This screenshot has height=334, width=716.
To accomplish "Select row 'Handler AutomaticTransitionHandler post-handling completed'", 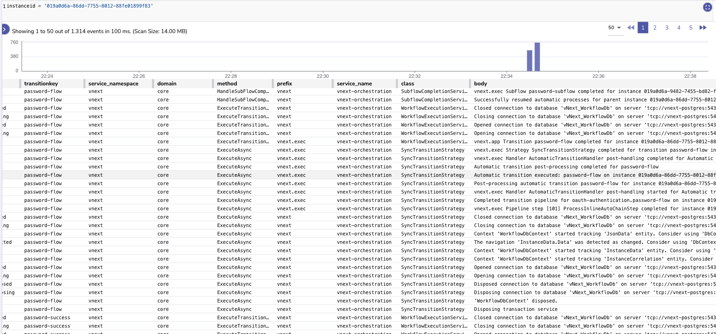I will [x=359, y=158].
